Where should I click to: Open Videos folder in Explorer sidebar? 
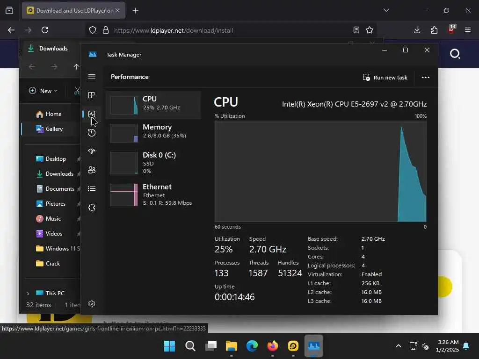[x=49, y=234]
